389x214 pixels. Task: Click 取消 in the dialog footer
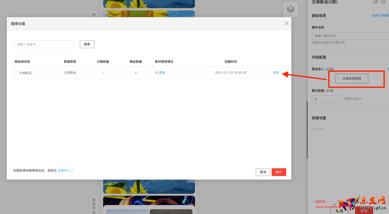pos(263,172)
